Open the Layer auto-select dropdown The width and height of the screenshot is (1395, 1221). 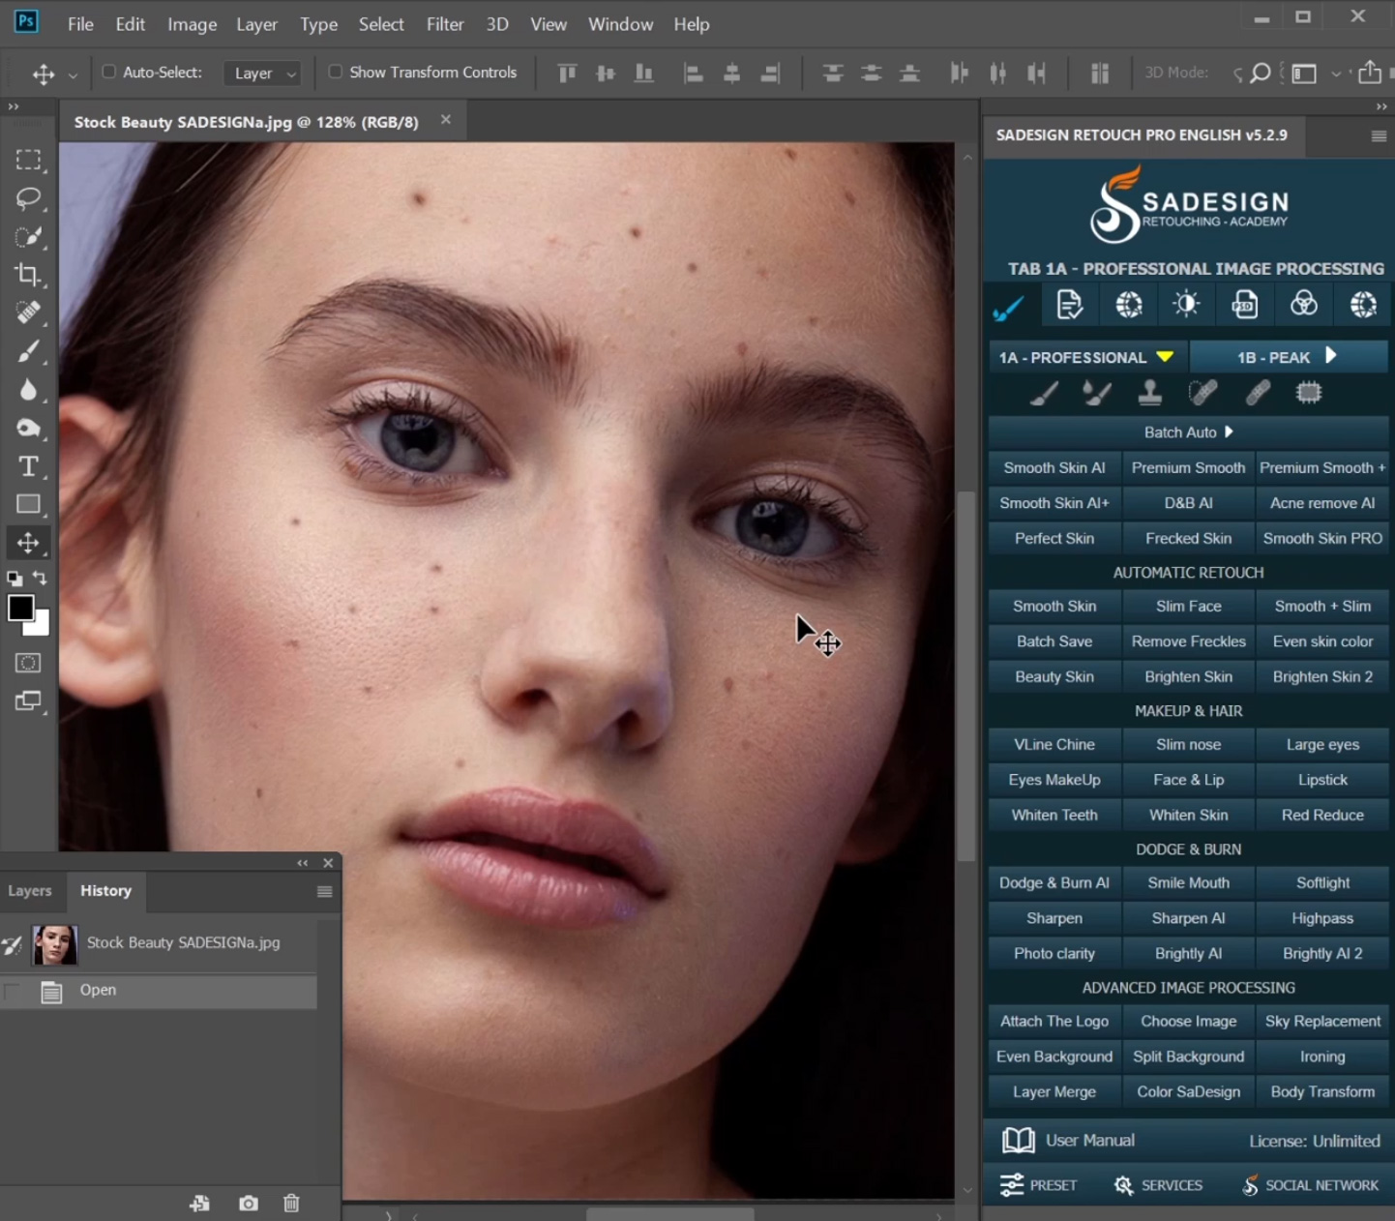pyautogui.click(x=263, y=74)
